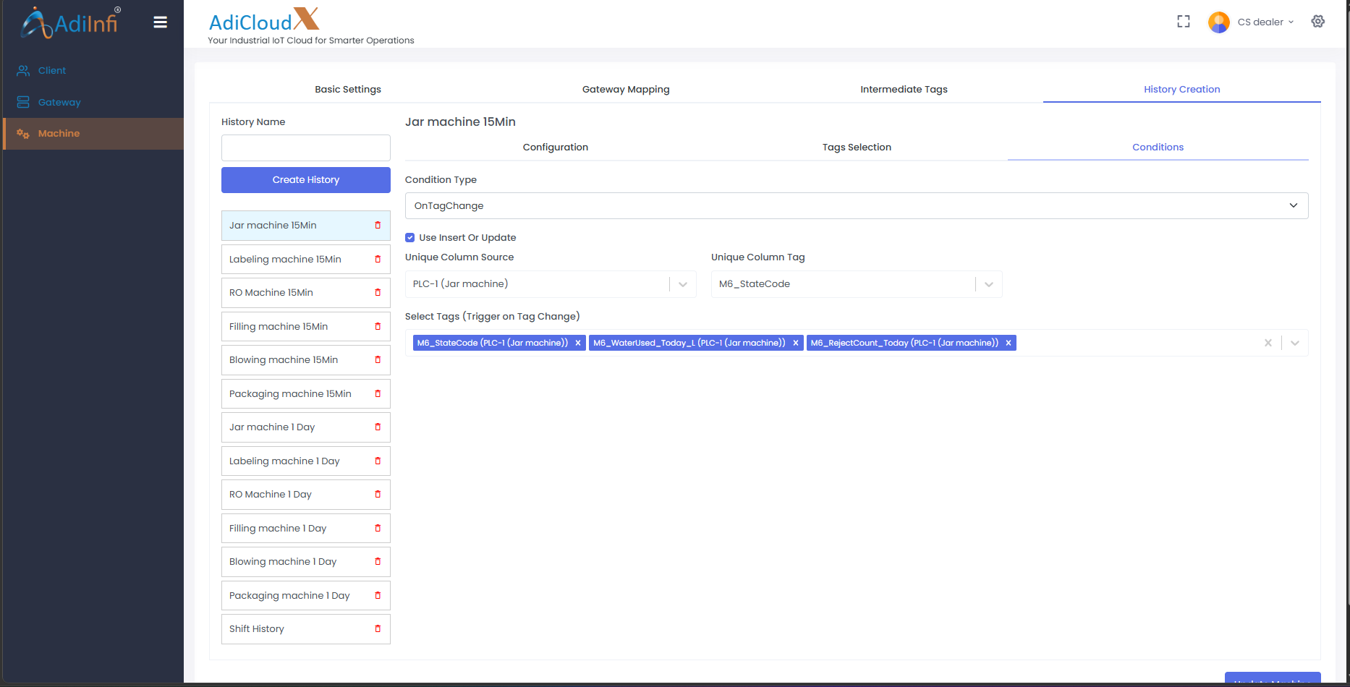Expand the Unique Column Source dropdown
Image resolution: width=1350 pixels, height=687 pixels.
(682, 284)
